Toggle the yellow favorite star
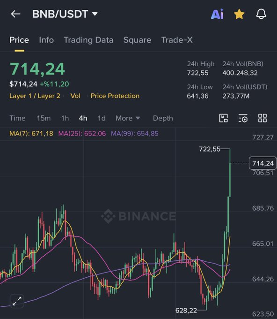Viewport: 277px width, 319px height. [239, 14]
